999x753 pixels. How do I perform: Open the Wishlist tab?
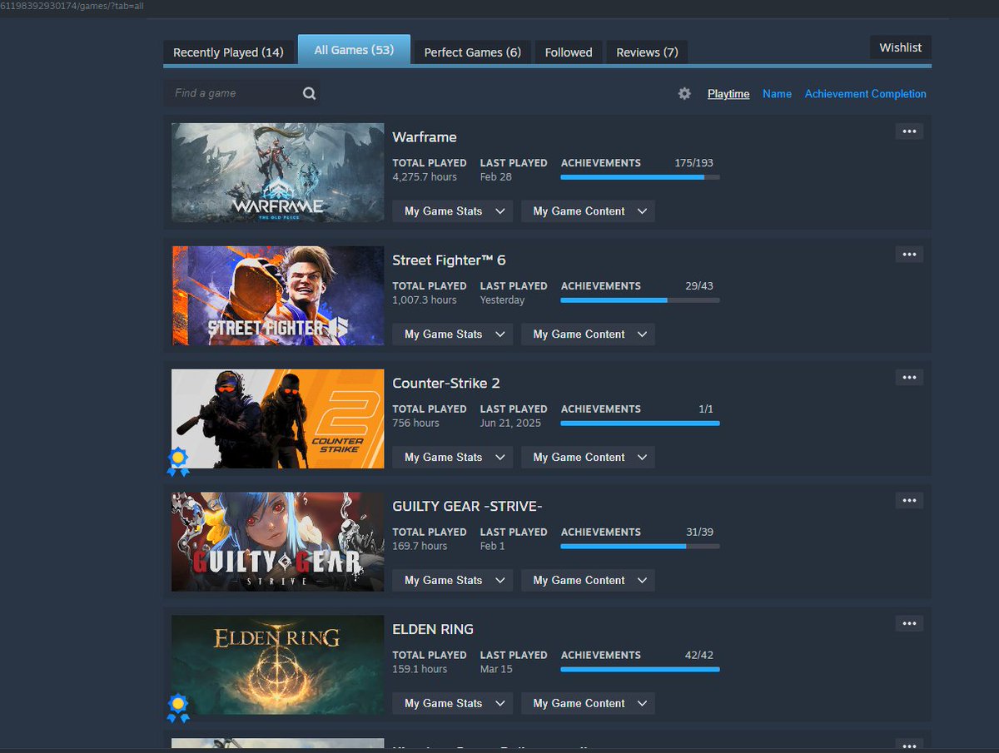click(901, 47)
